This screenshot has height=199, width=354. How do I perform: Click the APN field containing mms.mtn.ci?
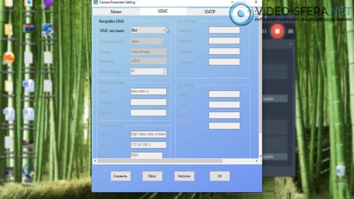148,91
